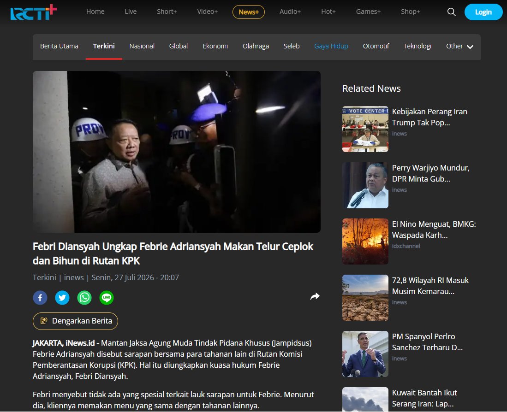Image resolution: width=507 pixels, height=412 pixels.
Task: Read PM Spanyol Perlro Sanchez article
Action: pos(428,342)
